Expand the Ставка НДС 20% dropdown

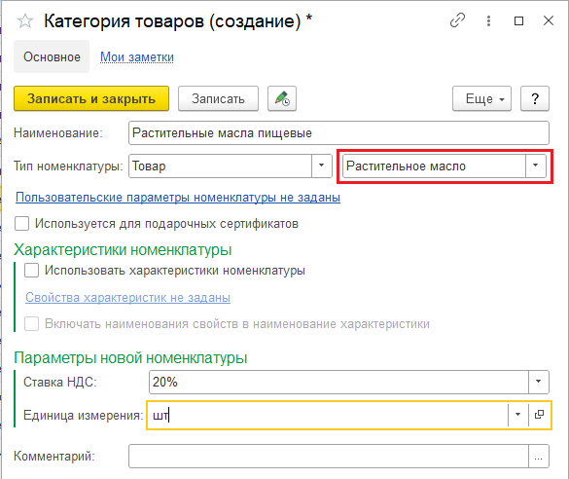tap(539, 382)
